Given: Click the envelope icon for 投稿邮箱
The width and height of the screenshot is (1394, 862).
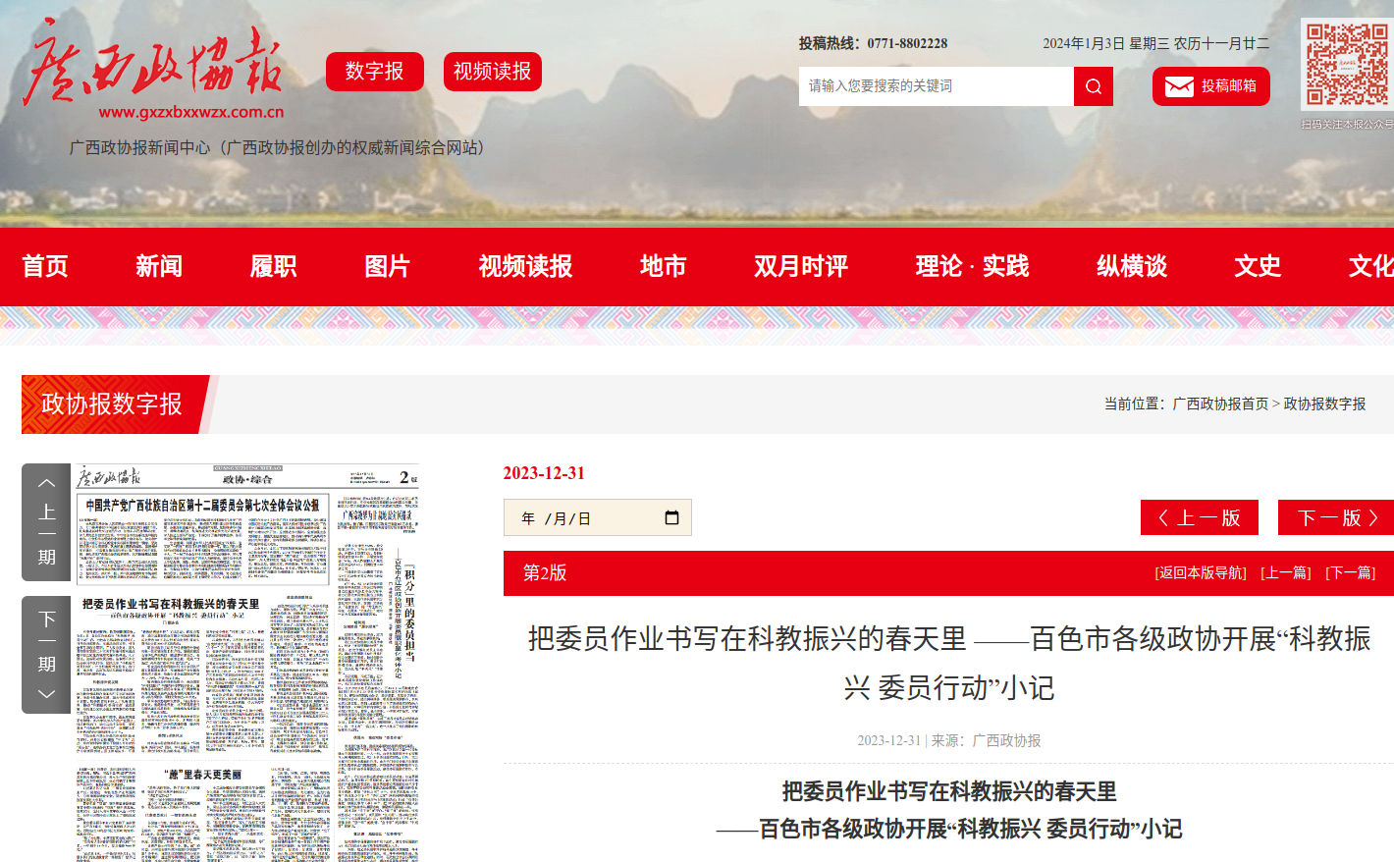Looking at the screenshot, I should pos(1178,86).
